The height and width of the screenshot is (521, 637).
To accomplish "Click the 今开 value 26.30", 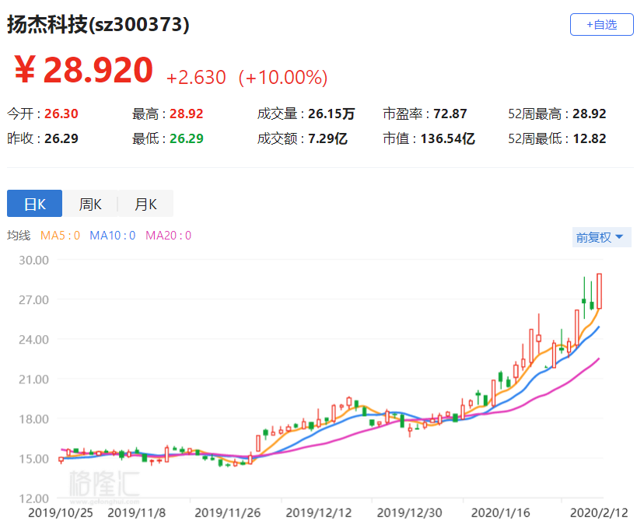I will pos(61,114).
